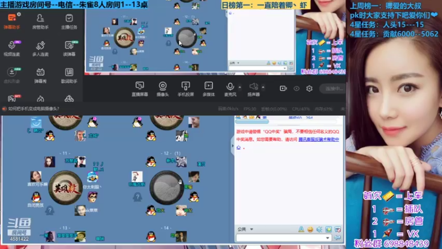Join game table 12 center disc
Viewport: 442px width, 249px height.
tap(166, 188)
